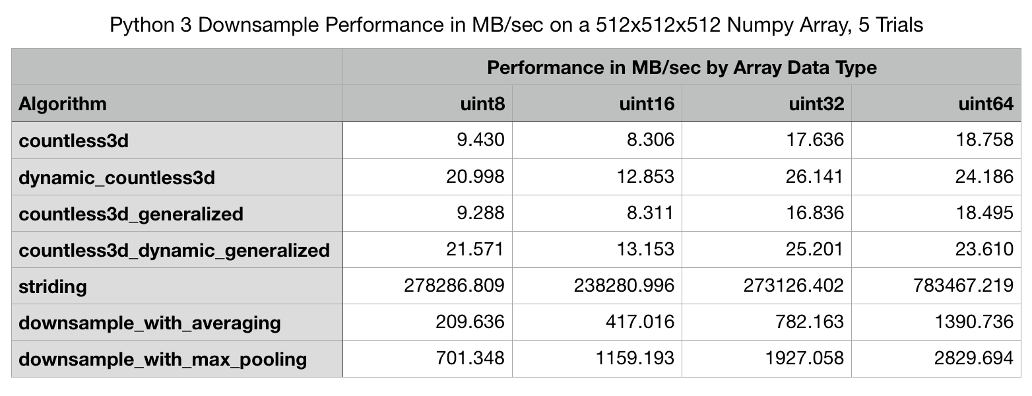This screenshot has width=1032, height=396.
Task: Click the cell containing 278286.809
Action: pos(453,286)
